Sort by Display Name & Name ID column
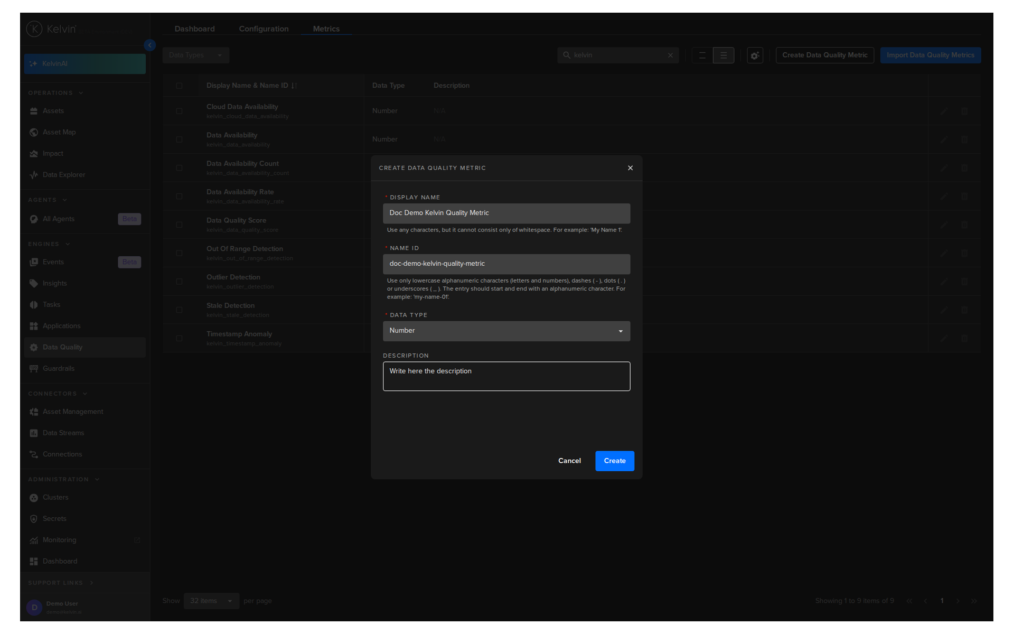The width and height of the screenshot is (1014, 634). coord(251,86)
